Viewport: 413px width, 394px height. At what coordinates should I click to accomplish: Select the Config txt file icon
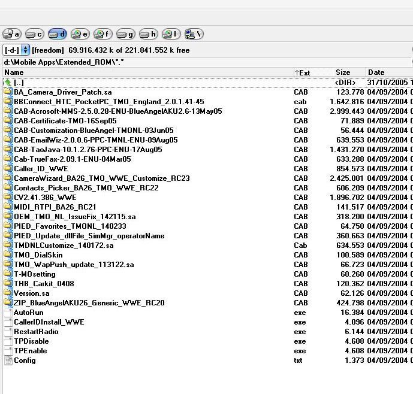click(x=8, y=360)
